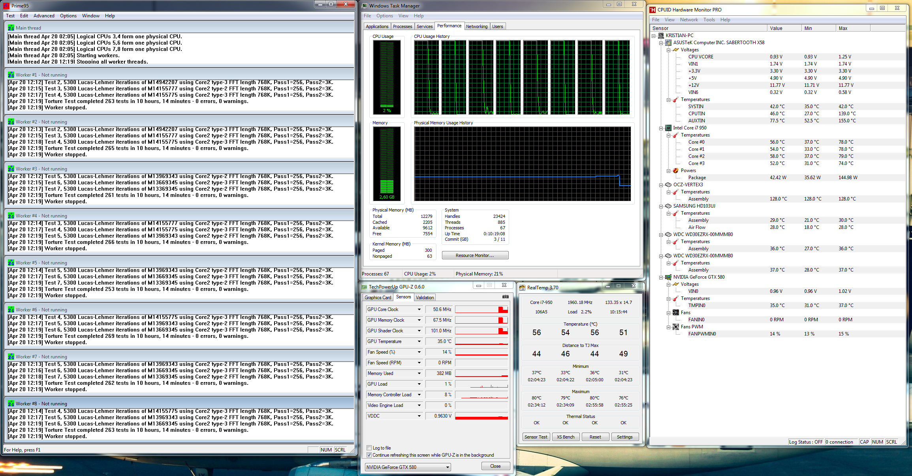
Task: Collapse the Intel Core i7 950 node
Action: tap(661, 128)
